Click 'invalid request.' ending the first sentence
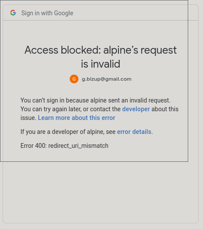 150,100
